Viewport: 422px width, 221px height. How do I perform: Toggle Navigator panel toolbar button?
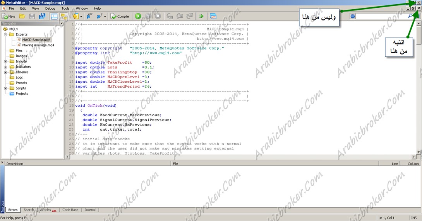(x=64, y=16)
